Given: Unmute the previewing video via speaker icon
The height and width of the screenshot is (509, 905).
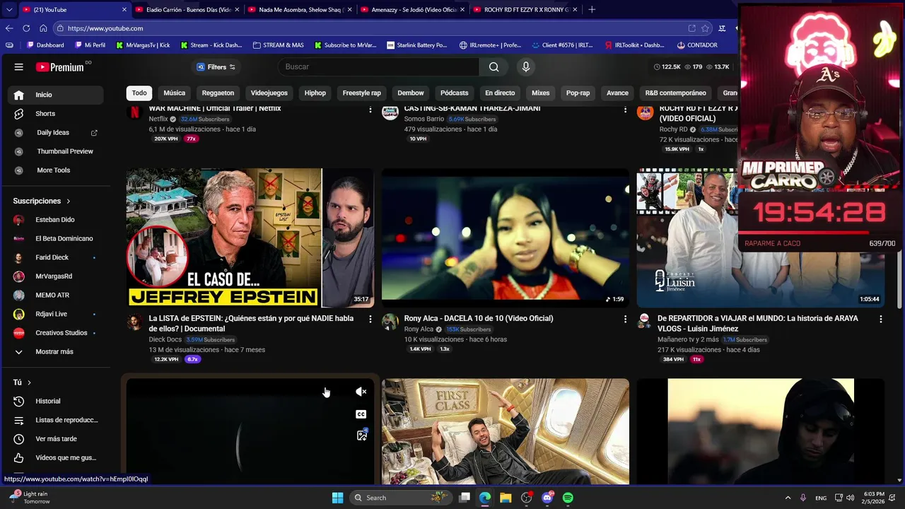Looking at the screenshot, I should coord(361,392).
